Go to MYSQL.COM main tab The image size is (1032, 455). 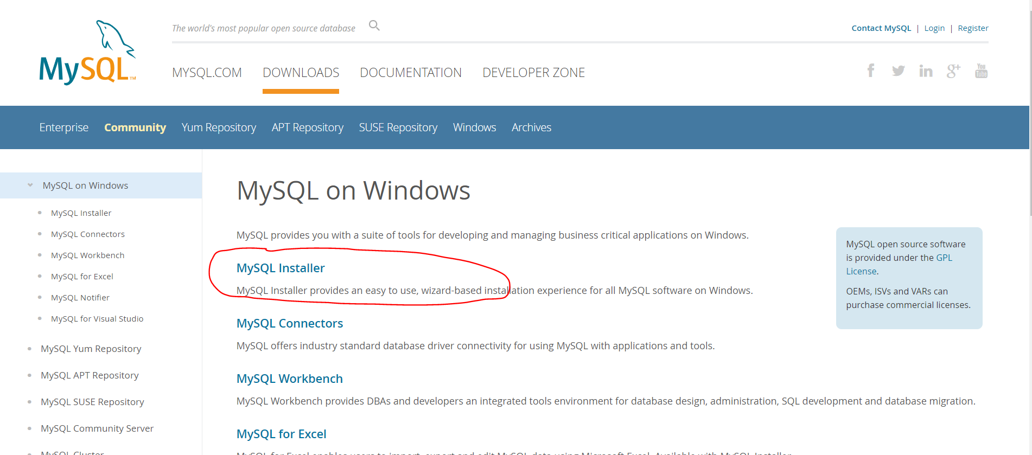(x=207, y=73)
